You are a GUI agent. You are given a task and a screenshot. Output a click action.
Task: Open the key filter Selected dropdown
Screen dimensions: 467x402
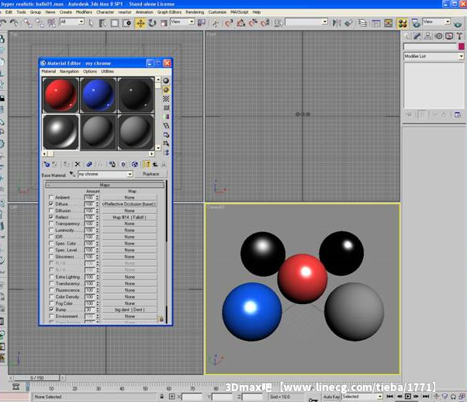[361, 397]
